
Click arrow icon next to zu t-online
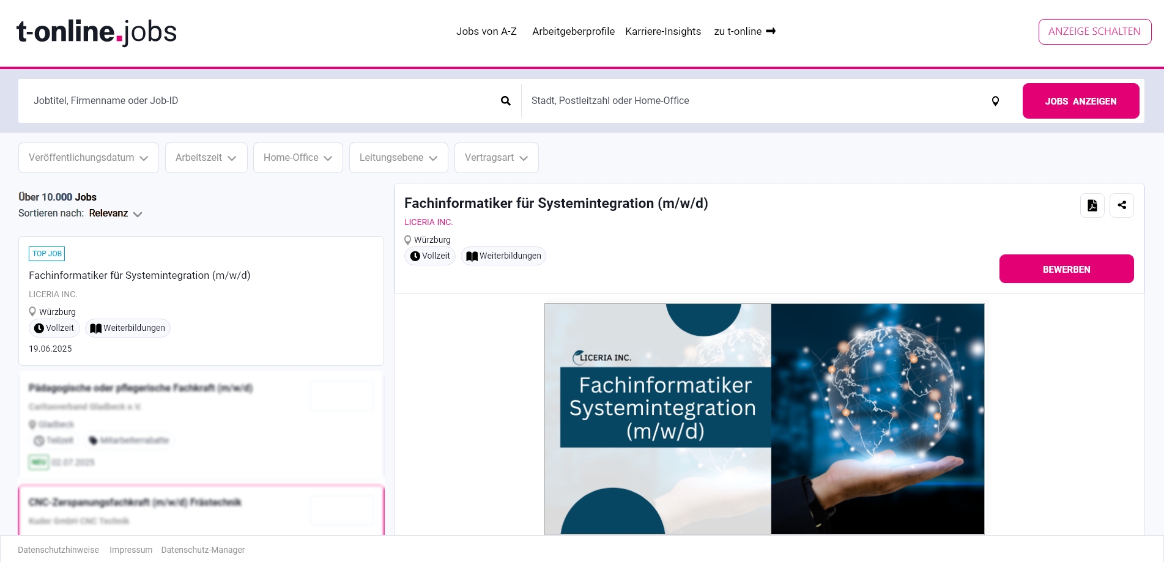771,31
